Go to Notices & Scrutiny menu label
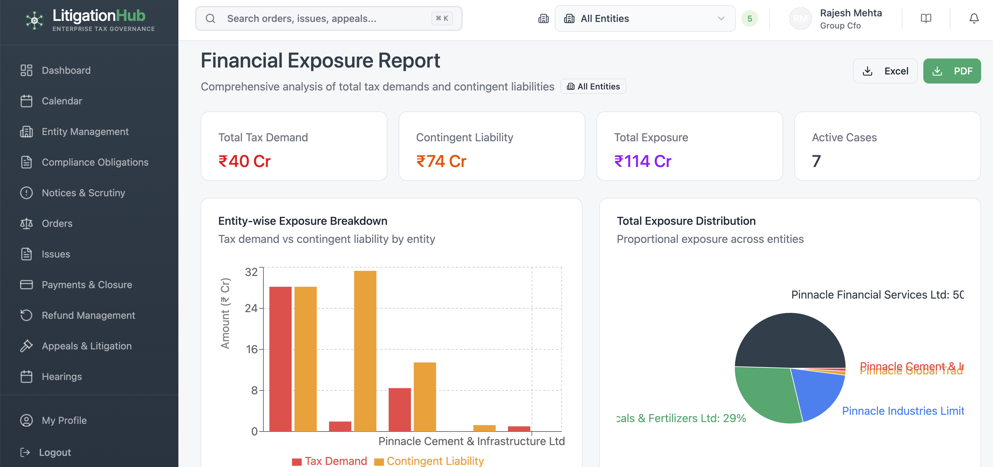The width and height of the screenshot is (993, 467). point(84,193)
